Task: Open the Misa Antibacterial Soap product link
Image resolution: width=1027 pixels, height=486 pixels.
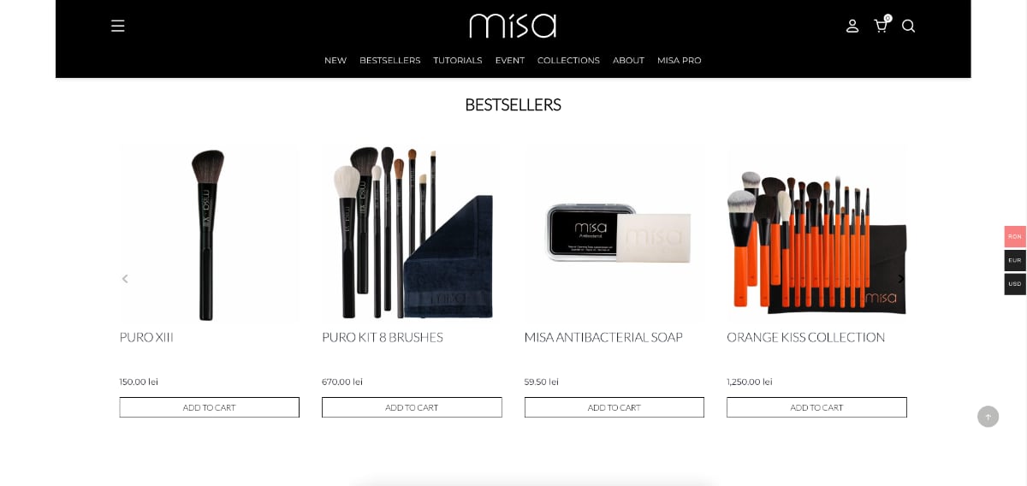Action: tap(603, 337)
